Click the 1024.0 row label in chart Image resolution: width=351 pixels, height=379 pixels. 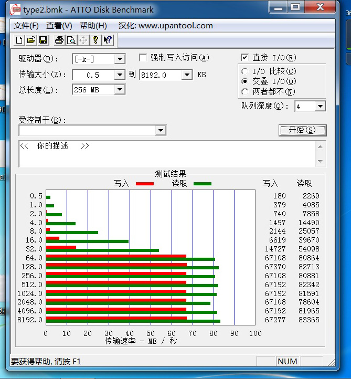tap(30, 293)
